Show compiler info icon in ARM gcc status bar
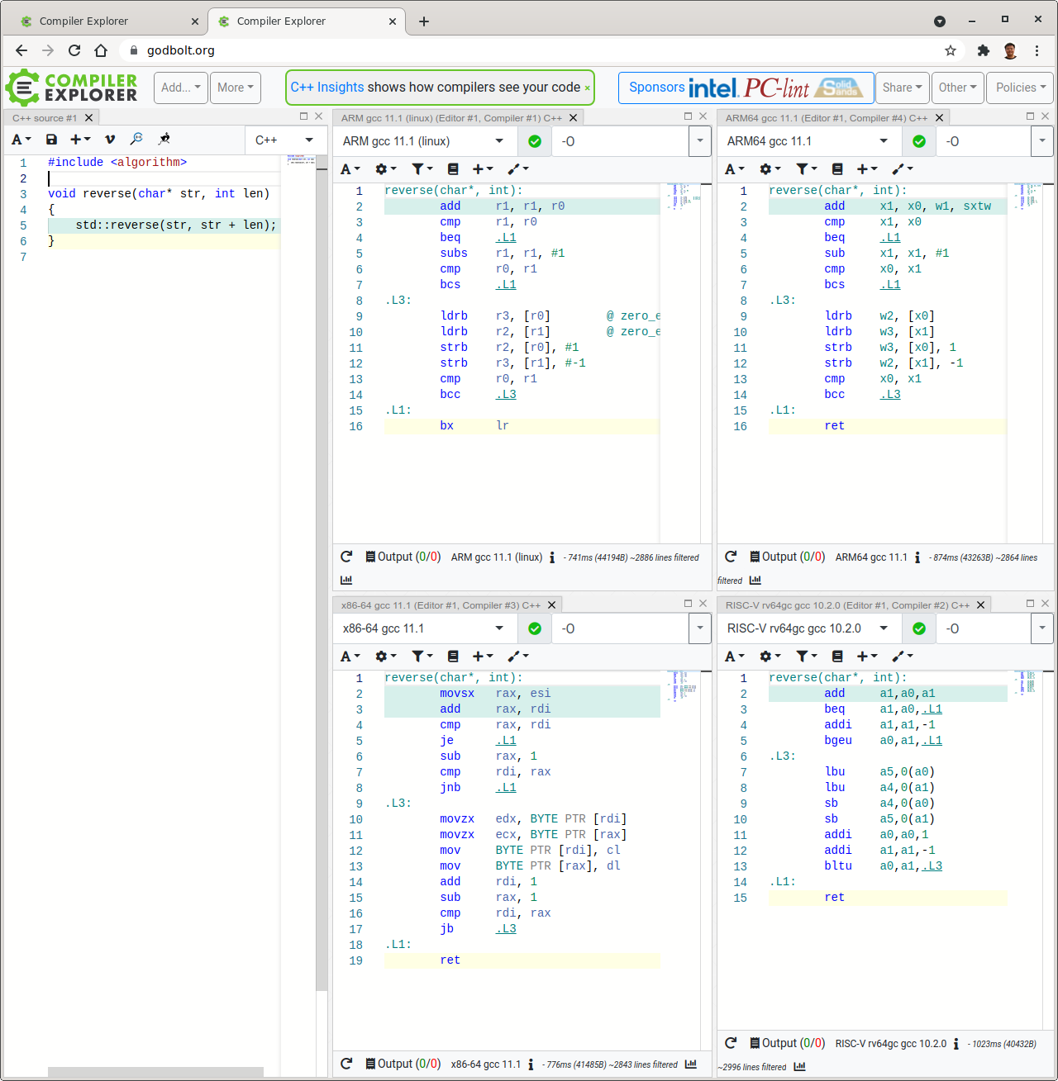The height and width of the screenshot is (1081, 1058). tap(552, 557)
